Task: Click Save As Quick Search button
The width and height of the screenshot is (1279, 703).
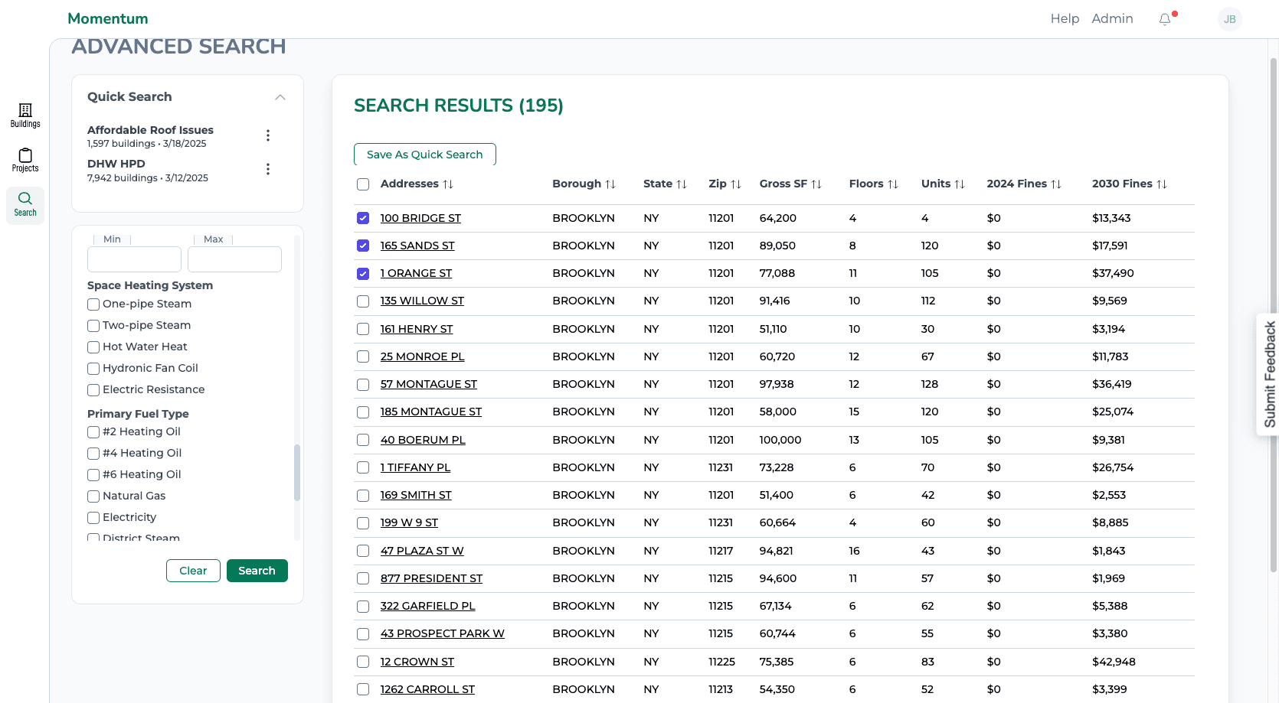Action: (425, 155)
